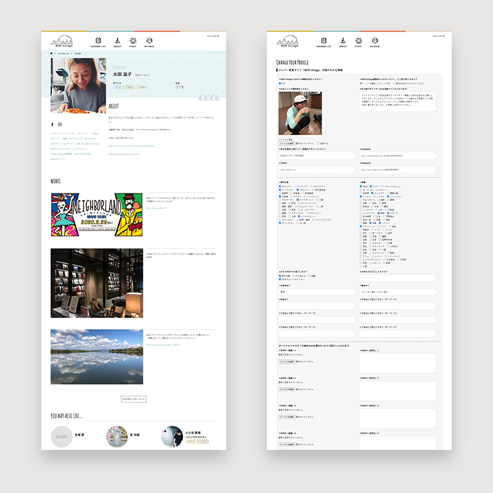This screenshot has height=493, width=493.
Task: Open the ABOUT tent icon on left page
Action: point(117,41)
